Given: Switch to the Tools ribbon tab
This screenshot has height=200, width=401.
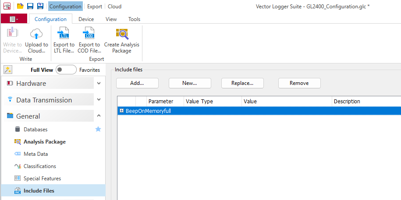Looking at the screenshot, I should tap(134, 19).
